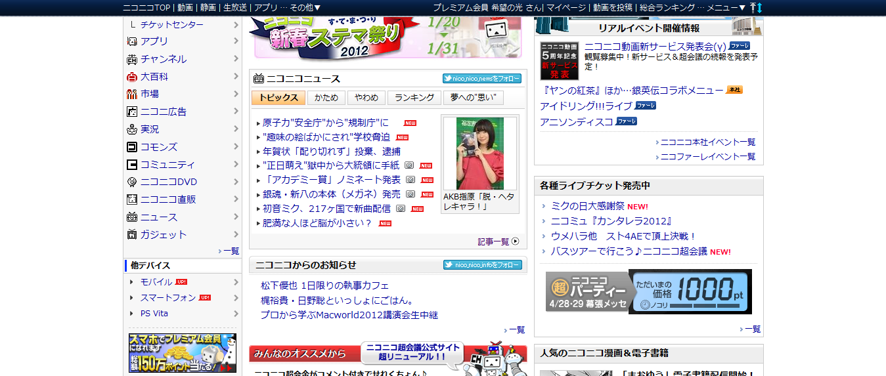This screenshot has height=376, width=886.
Task: Click ファーレ badge beside 新サービス発表会
Action: pos(740,46)
